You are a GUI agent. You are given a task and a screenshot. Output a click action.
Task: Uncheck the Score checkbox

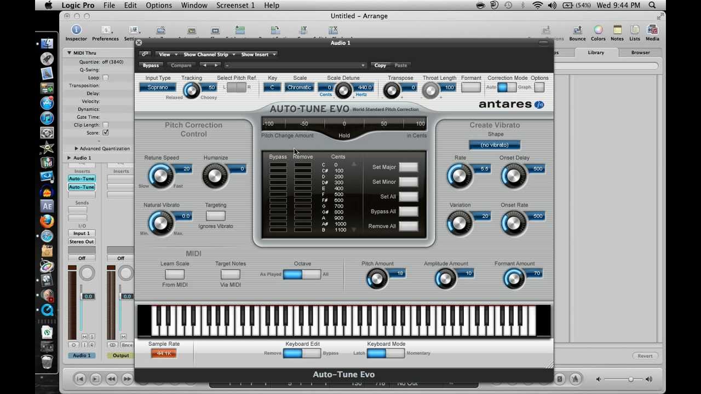pyautogui.click(x=105, y=132)
